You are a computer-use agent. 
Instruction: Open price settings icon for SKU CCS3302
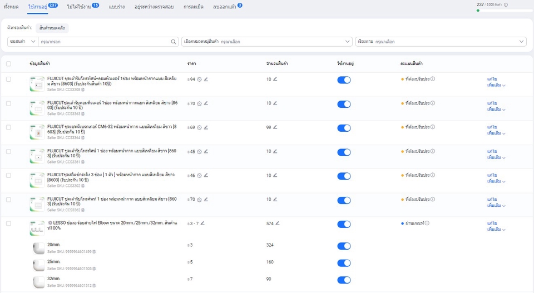tap(200, 176)
